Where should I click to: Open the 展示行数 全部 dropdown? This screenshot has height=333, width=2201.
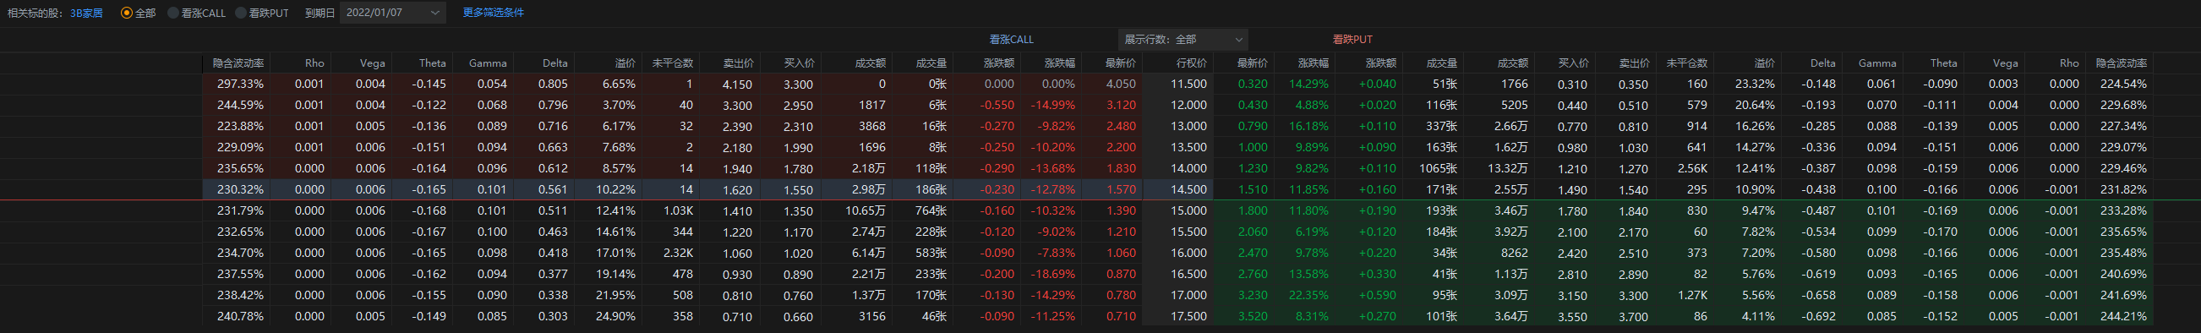tap(1183, 39)
